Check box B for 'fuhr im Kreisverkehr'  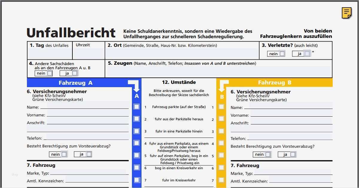coord(221,180)
